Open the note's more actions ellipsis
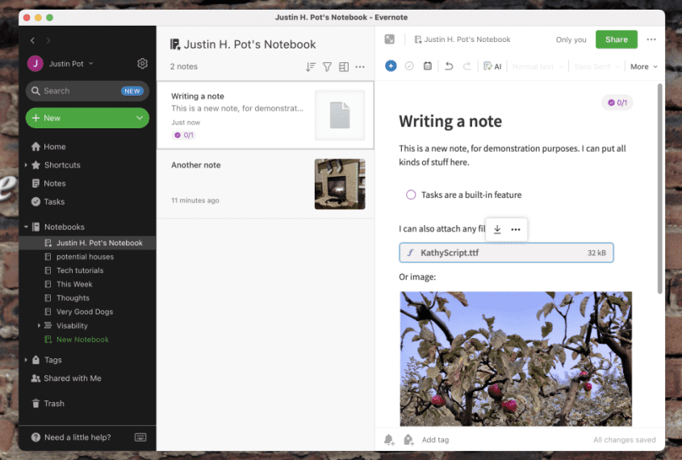Viewport: 682px width, 460px height. coord(651,40)
